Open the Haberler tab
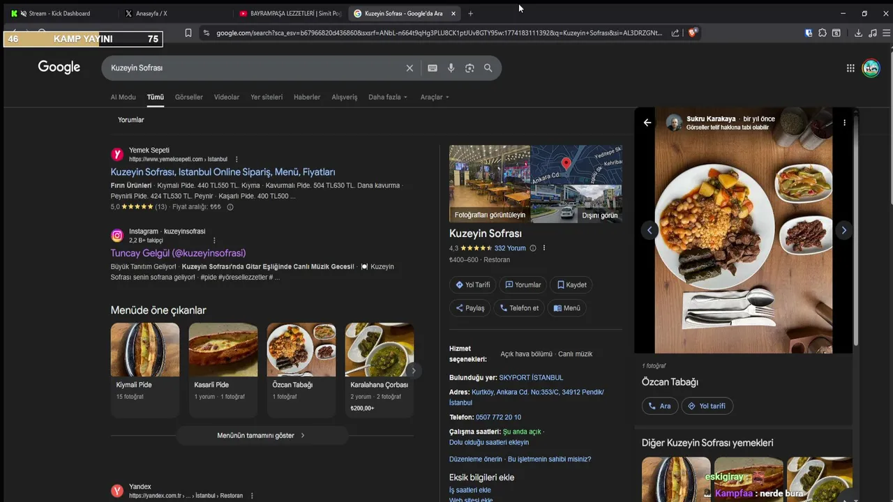 click(x=307, y=97)
